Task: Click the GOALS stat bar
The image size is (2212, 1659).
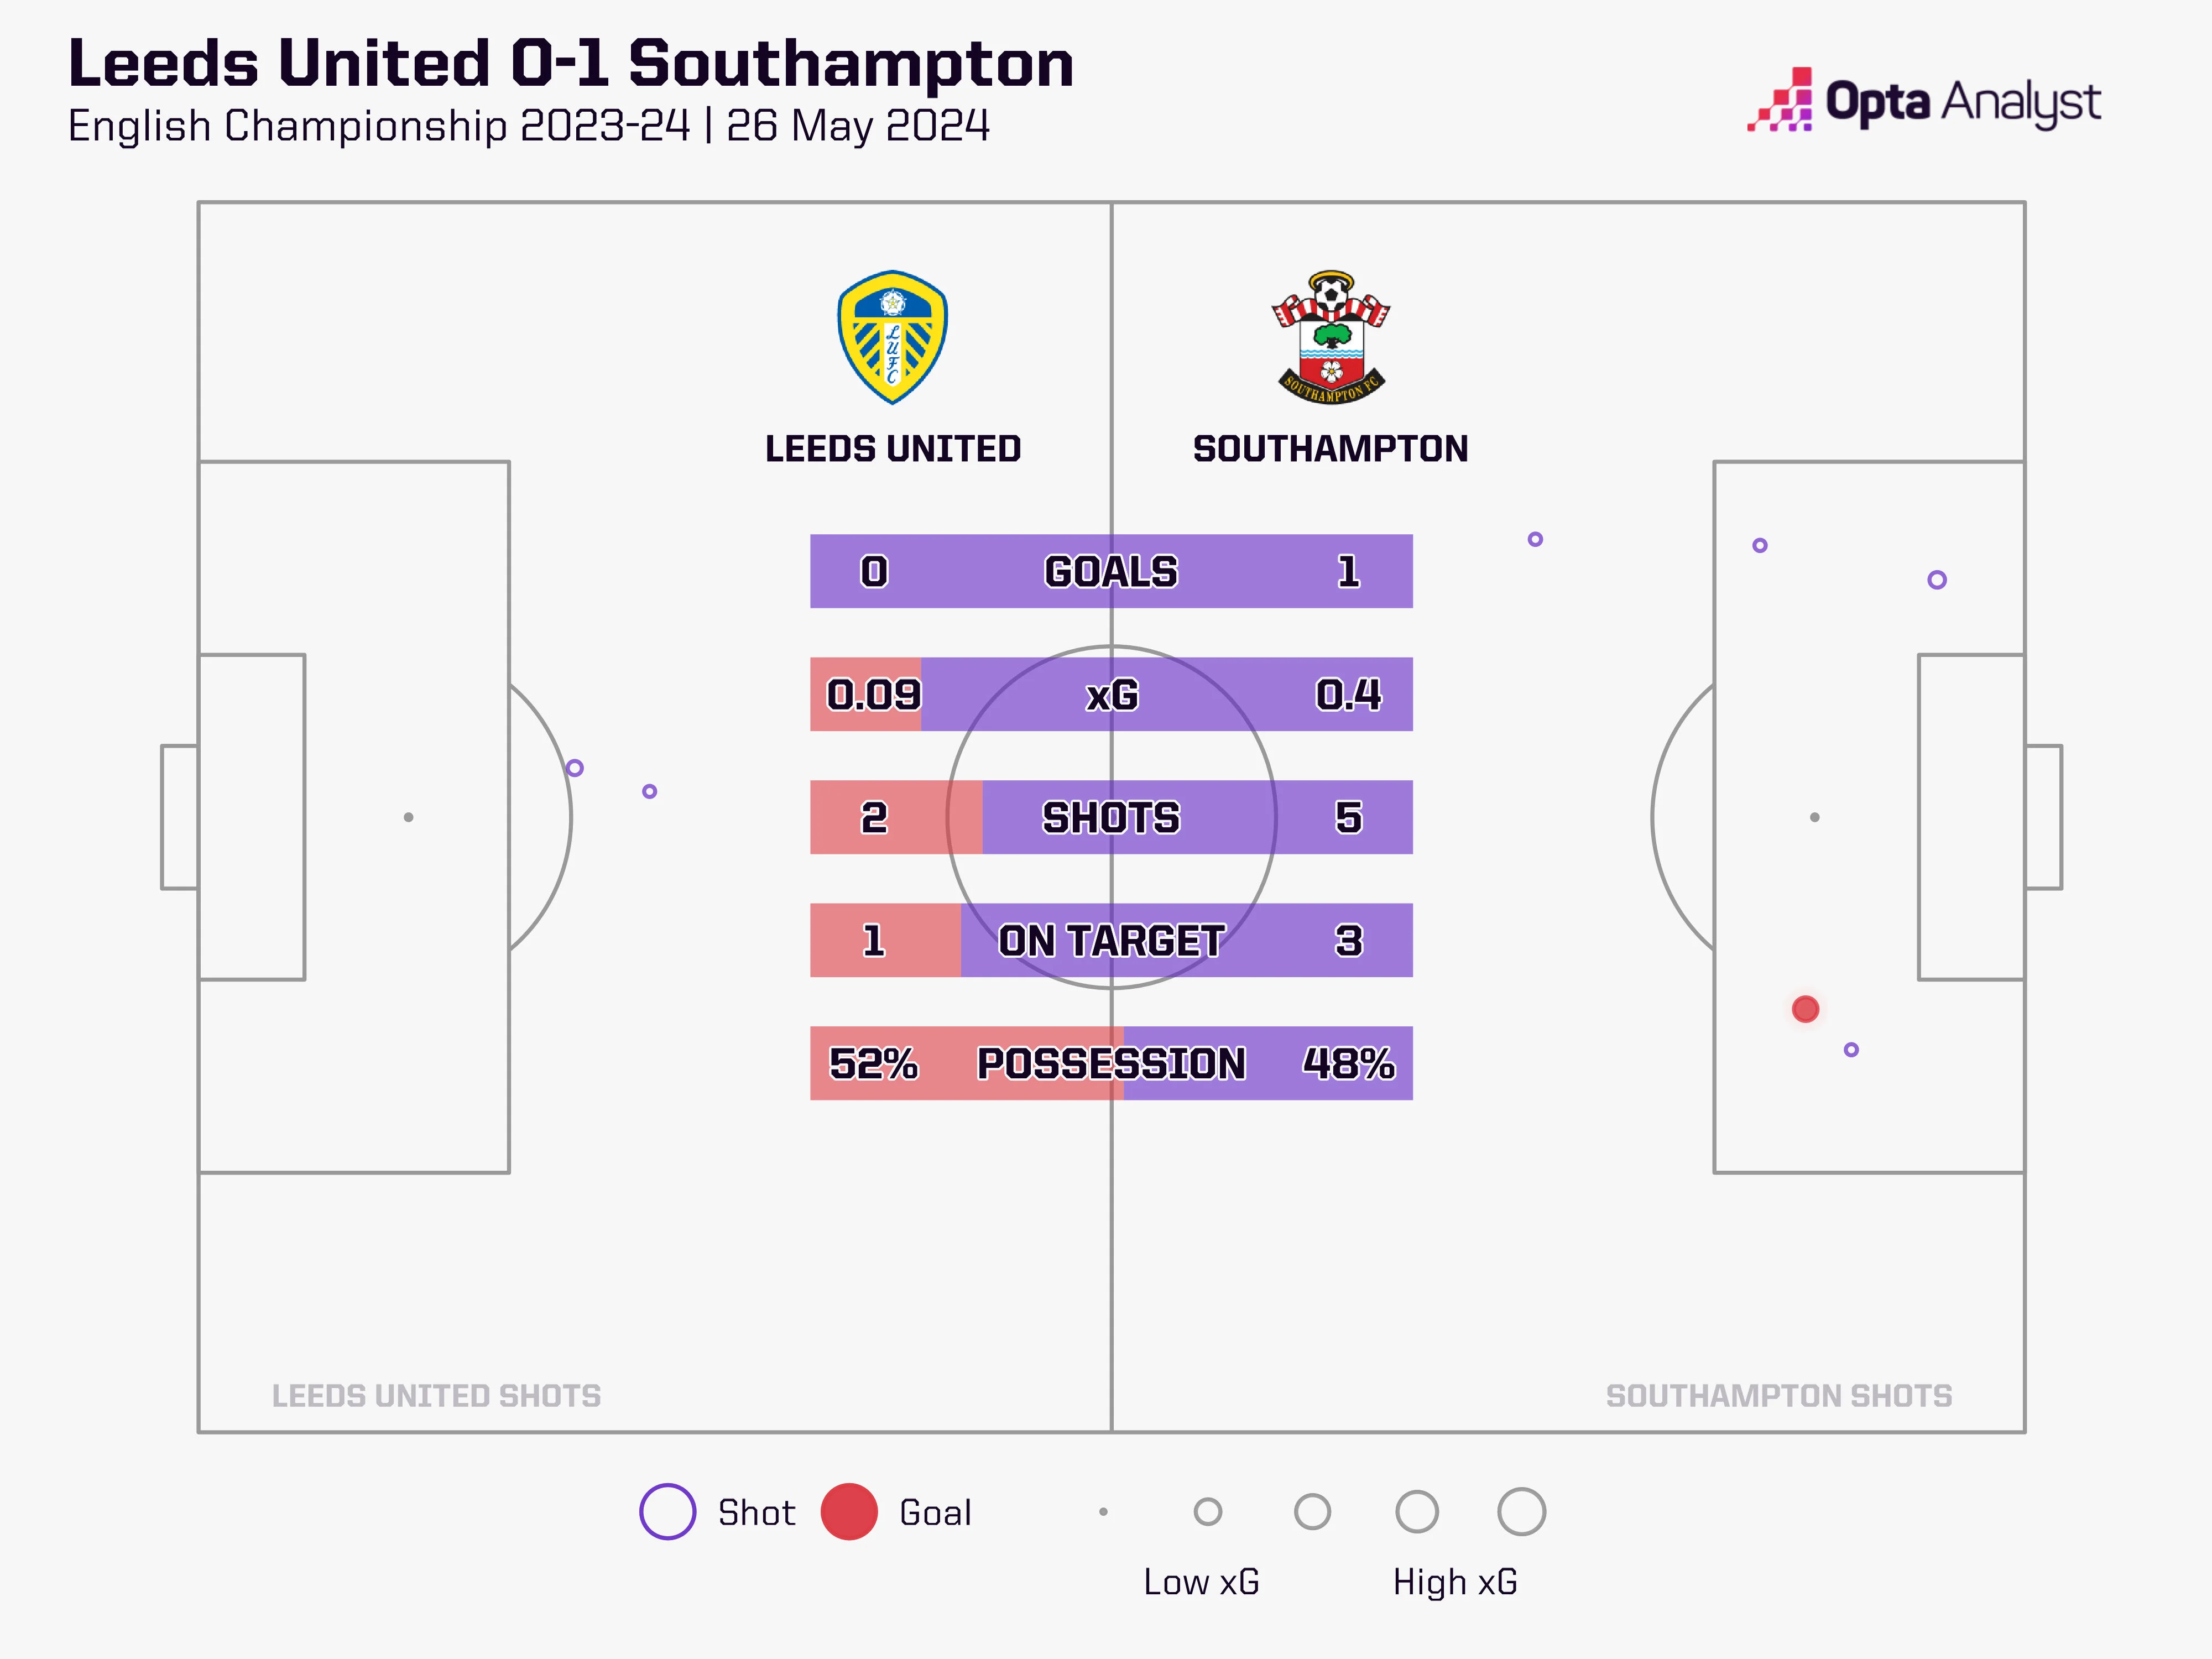Action: coord(1111,571)
